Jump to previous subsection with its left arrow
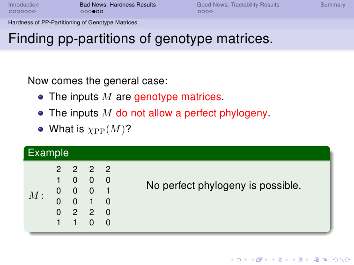Viewport: 354px width, 265px height. point(273,260)
